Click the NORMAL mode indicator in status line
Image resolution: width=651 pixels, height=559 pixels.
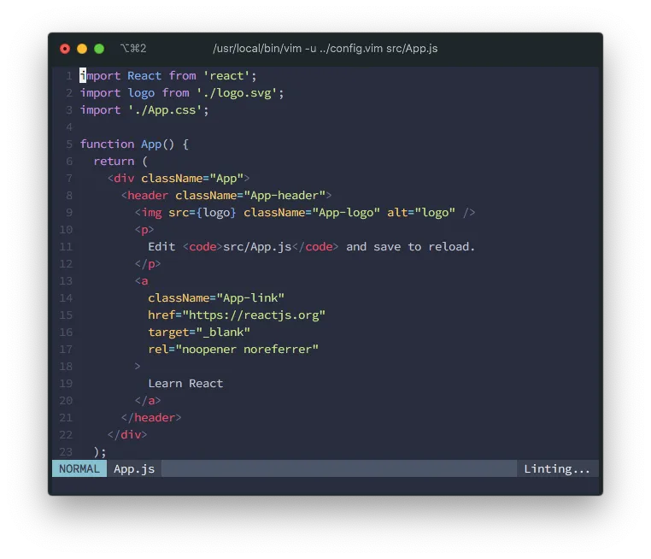(79, 468)
